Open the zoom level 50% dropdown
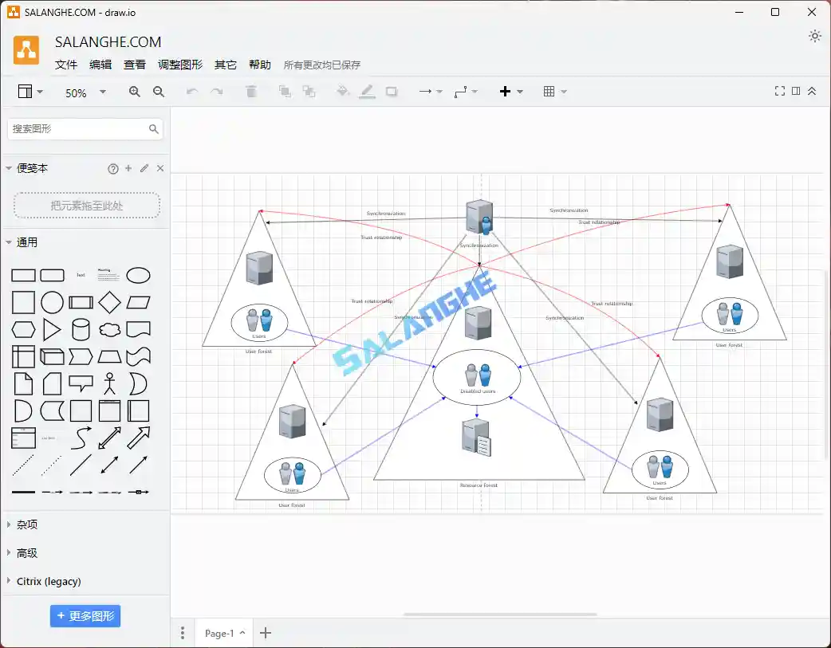 (84, 92)
